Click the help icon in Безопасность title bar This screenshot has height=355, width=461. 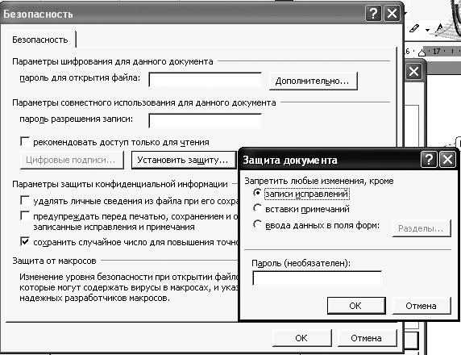point(373,14)
